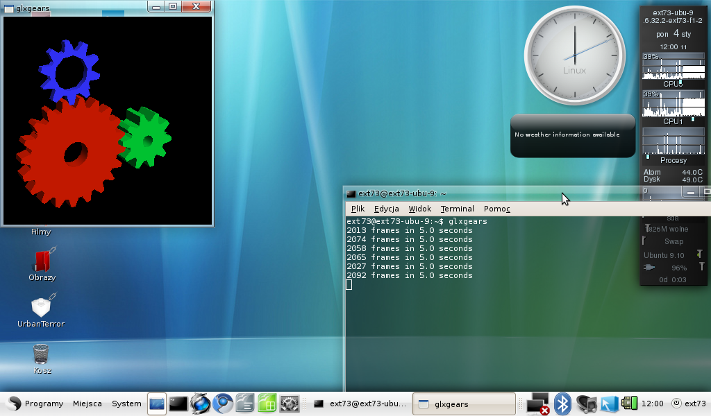The width and height of the screenshot is (711, 416).
Task: Open the green spreadsheet launcher icon
Action: point(267,404)
